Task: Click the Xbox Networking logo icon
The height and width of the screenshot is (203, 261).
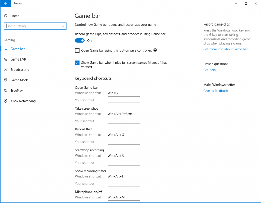Action: coord(6,101)
